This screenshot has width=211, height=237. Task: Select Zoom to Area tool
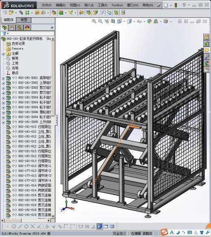(100, 21)
